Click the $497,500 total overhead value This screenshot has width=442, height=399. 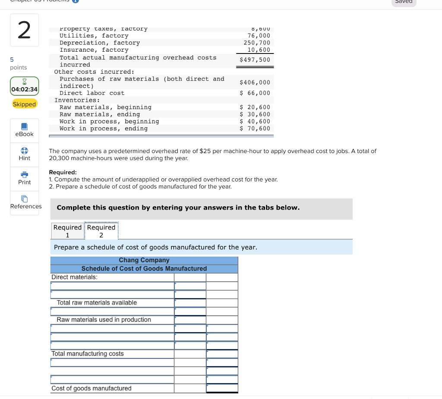(x=255, y=60)
